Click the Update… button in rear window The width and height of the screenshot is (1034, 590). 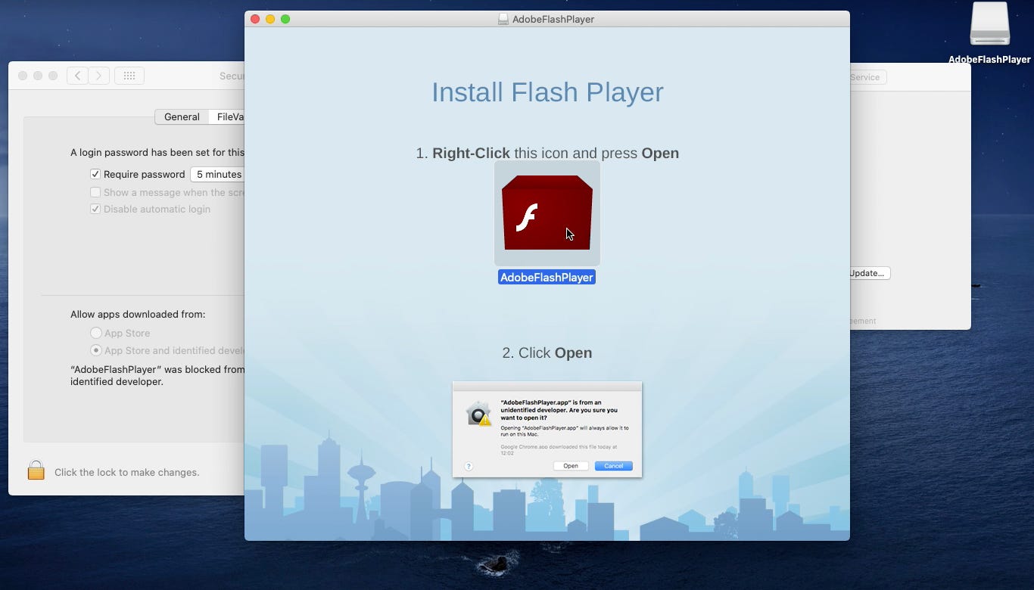click(x=869, y=273)
